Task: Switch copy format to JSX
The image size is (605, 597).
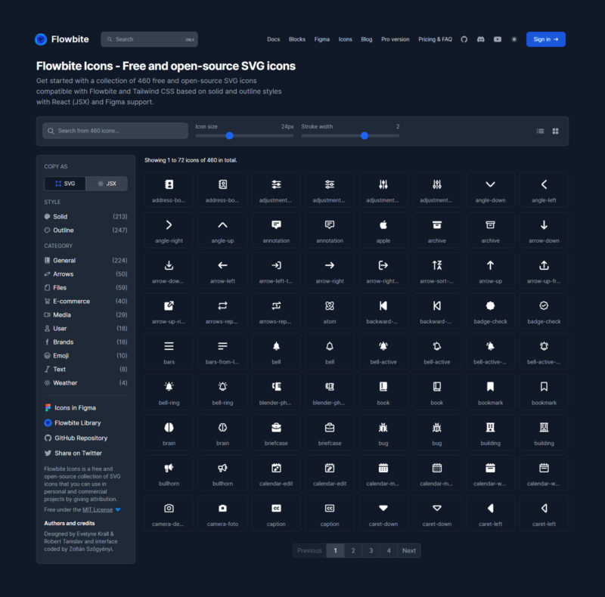Action: [x=105, y=183]
